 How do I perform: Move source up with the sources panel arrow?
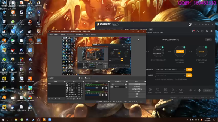(77, 99)
